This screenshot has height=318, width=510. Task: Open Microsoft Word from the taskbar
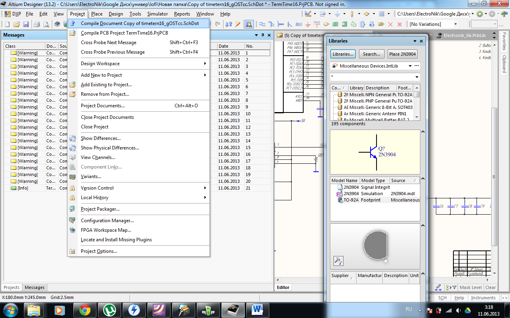258,310
